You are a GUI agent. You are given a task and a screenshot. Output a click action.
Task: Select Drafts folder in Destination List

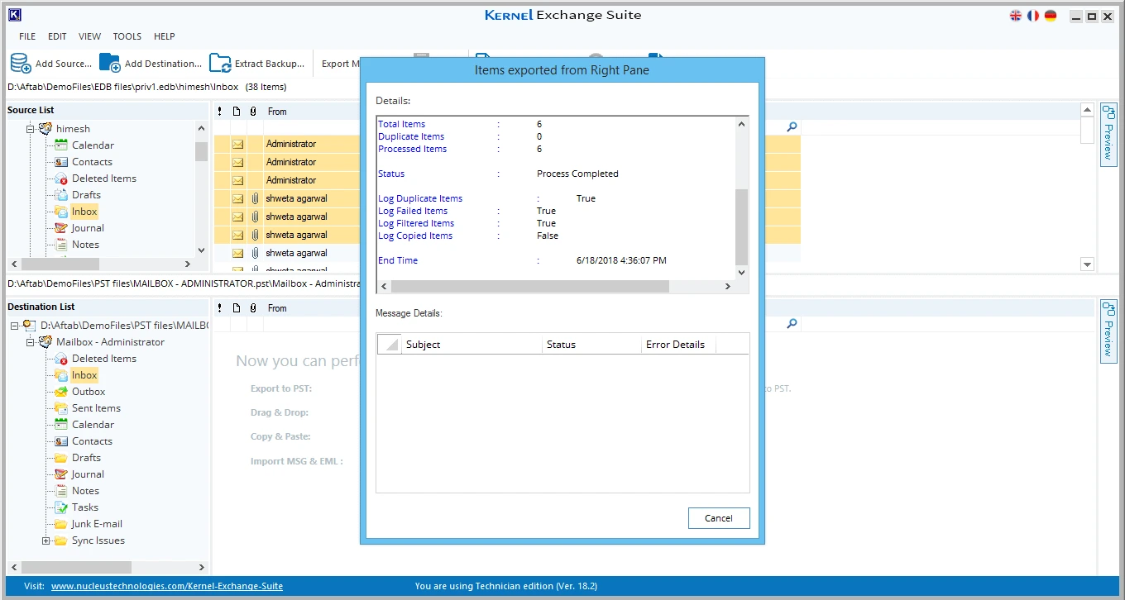[x=86, y=458]
